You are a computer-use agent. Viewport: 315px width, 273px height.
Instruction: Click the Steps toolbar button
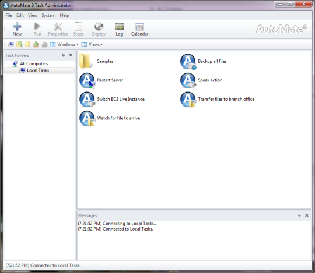(x=78, y=29)
